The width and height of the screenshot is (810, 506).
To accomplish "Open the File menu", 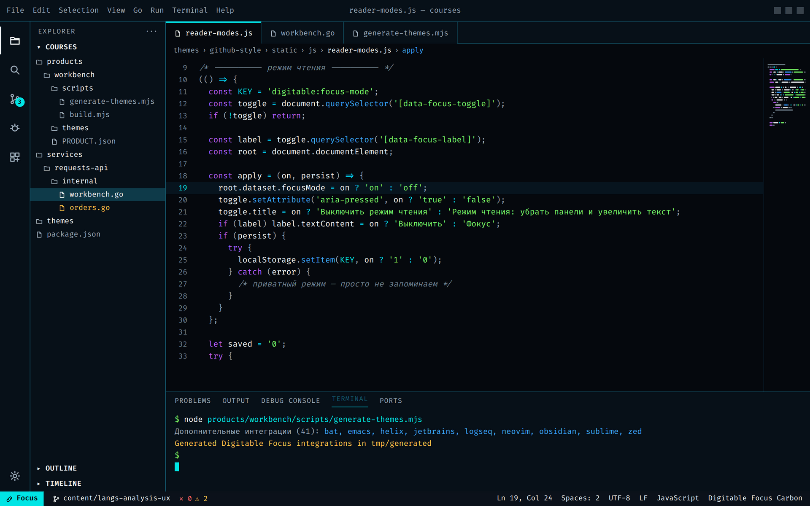I will coord(15,10).
